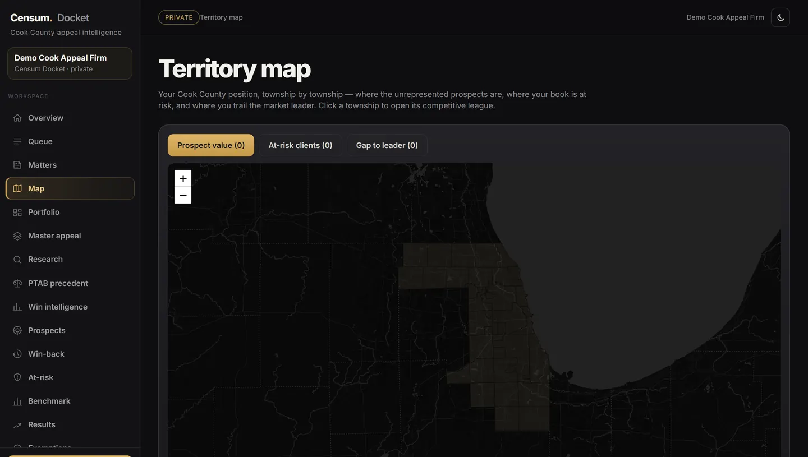Open the Research page
The width and height of the screenshot is (808, 457).
70,259
